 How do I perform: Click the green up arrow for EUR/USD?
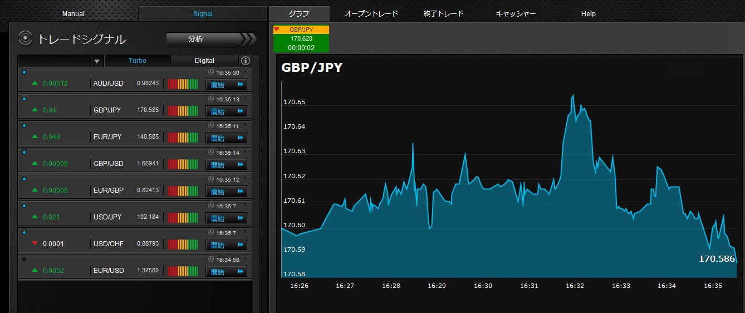pos(35,270)
